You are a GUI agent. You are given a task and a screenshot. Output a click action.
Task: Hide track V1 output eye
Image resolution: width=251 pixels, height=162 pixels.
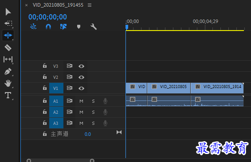[x=81, y=88]
